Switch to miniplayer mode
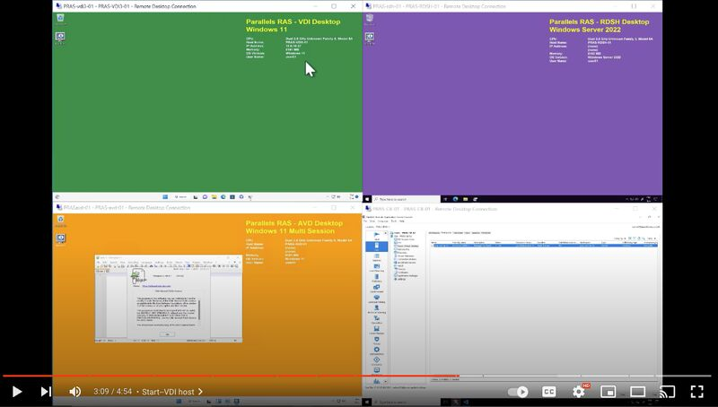 (609, 392)
